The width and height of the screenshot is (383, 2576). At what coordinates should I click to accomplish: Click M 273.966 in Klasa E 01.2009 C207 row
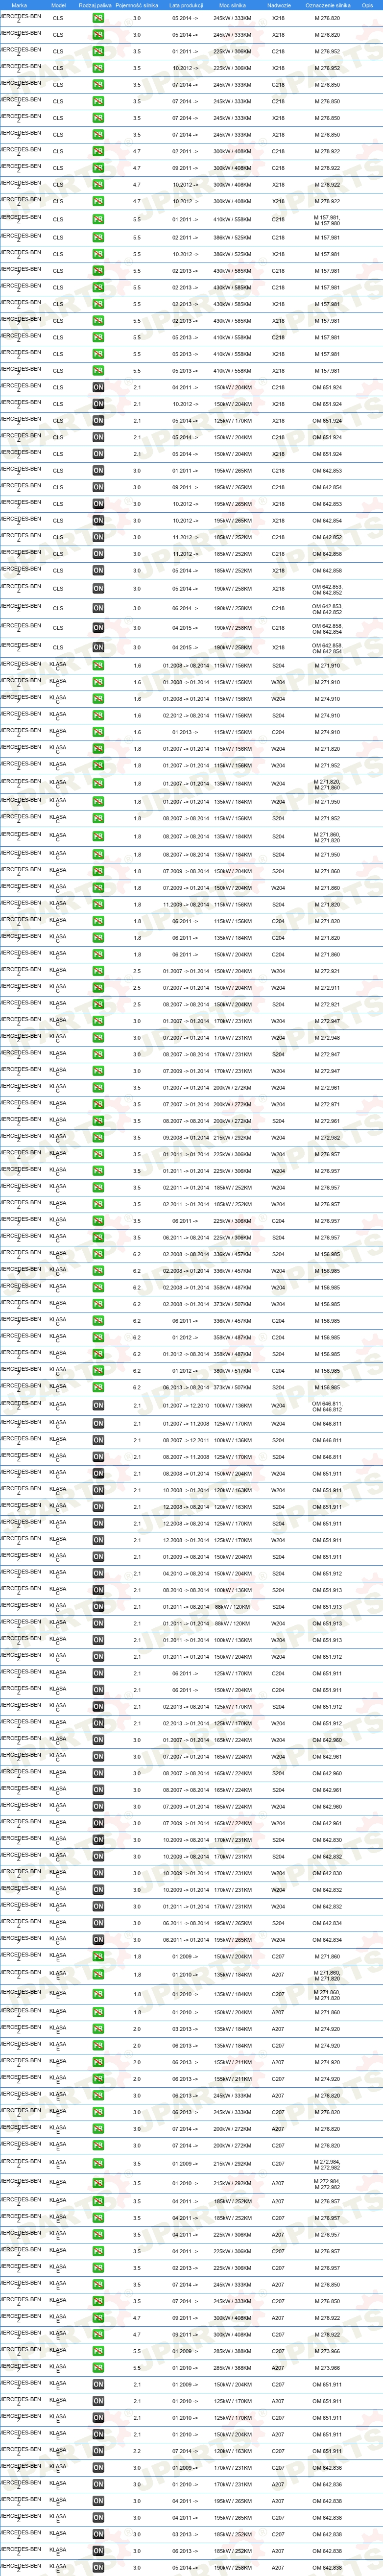coord(327,2351)
